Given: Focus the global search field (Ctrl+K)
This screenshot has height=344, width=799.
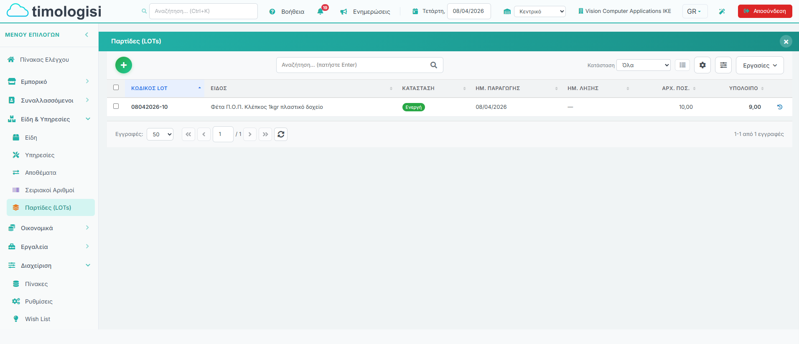Looking at the screenshot, I should coord(204,11).
